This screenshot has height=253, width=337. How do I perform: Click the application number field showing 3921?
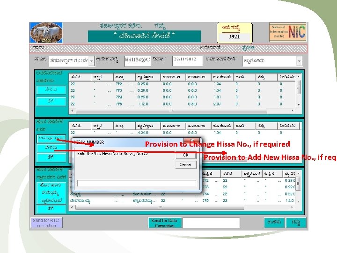tap(234, 37)
